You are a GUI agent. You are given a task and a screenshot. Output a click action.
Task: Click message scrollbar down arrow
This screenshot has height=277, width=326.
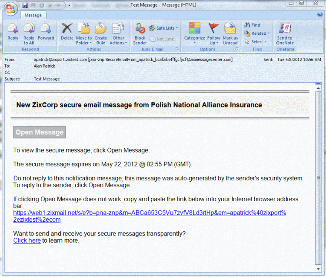click(318, 269)
